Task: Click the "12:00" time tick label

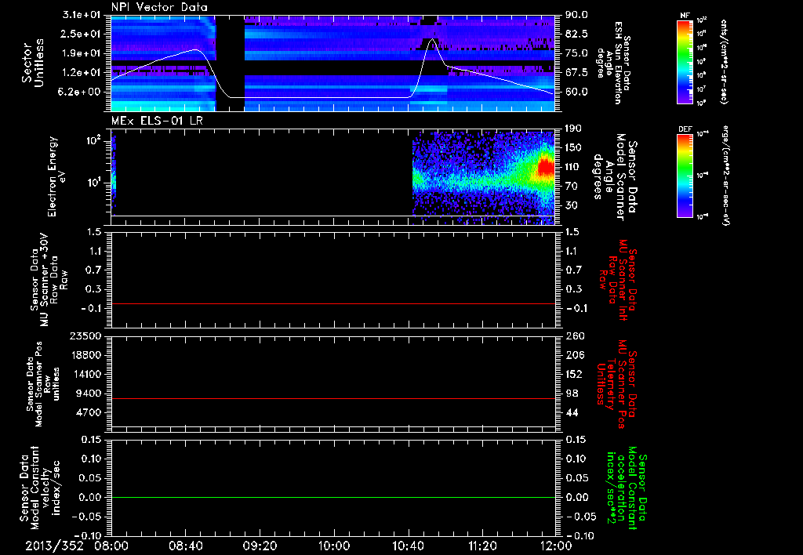Action: 556,546
